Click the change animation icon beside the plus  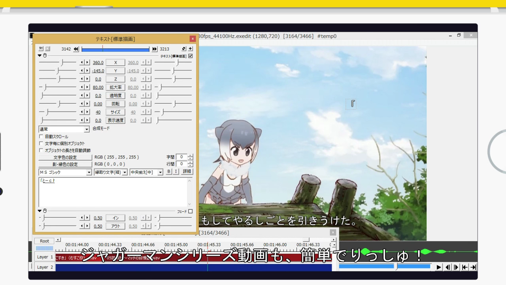(x=183, y=48)
